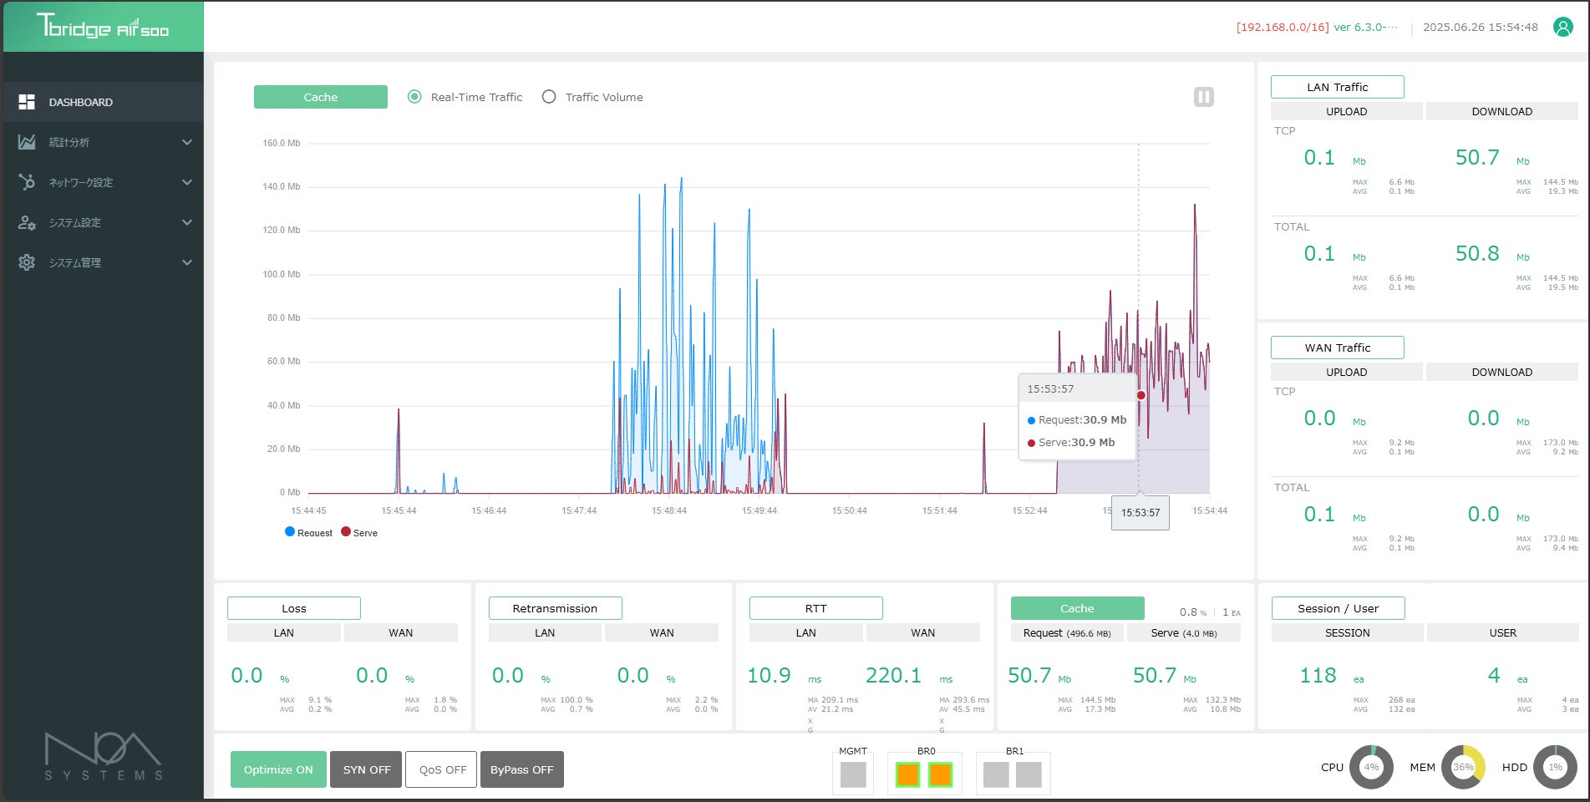This screenshot has width=1590, height=802.
Task: Click the MEM usage donut gauge
Action: pyautogui.click(x=1463, y=767)
